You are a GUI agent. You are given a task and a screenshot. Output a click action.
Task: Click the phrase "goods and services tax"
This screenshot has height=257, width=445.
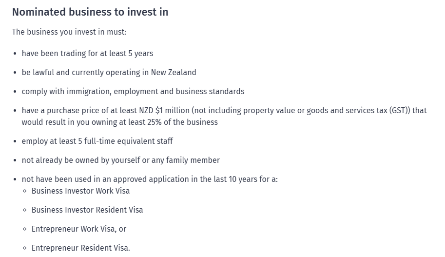[345, 110]
